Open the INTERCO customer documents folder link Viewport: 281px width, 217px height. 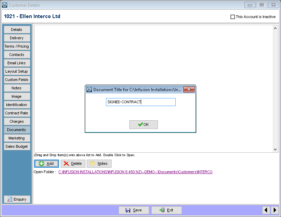[136, 172]
